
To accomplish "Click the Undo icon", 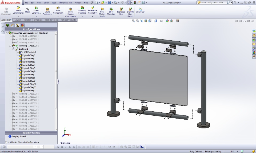I will (122, 2).
